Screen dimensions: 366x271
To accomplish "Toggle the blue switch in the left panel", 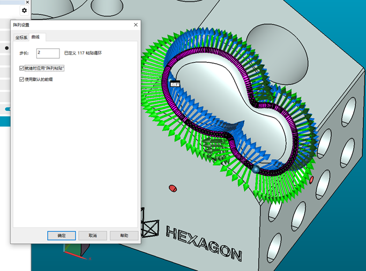I will point(9,109).
